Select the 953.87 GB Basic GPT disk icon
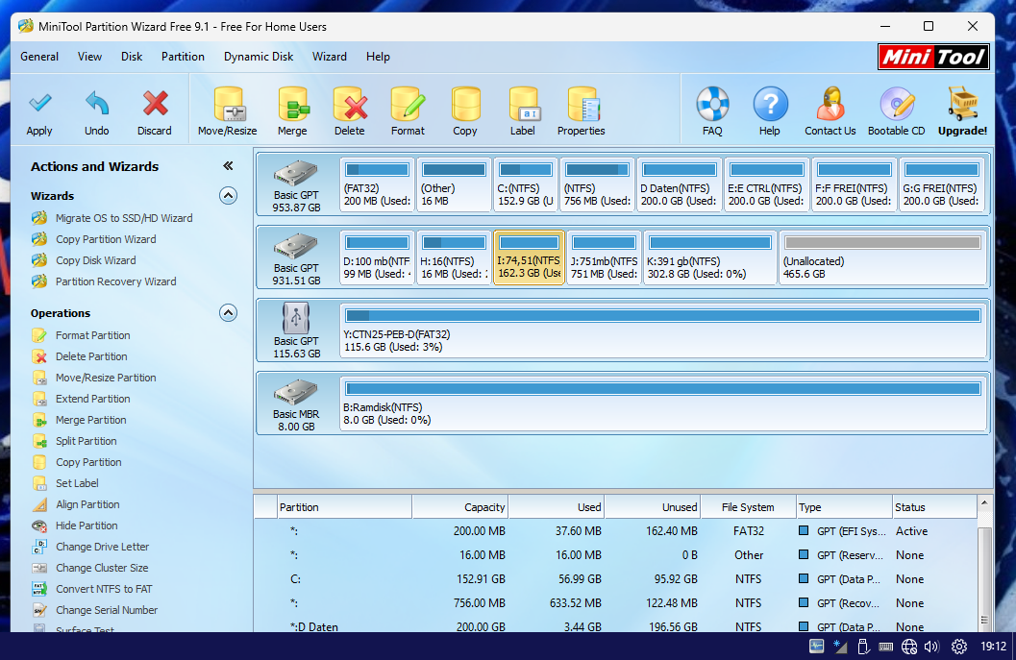This screenshot has height=660, width=1016. pos(295,173)
